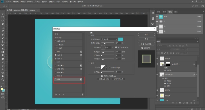This screenshot has height=110, width=205.
Task: Enable the Outer Glow checkbox
Action: [x=56, y=76]
